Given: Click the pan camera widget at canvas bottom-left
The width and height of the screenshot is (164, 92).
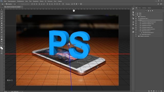Looking at the screenshot, I should (x=10, y=80).
